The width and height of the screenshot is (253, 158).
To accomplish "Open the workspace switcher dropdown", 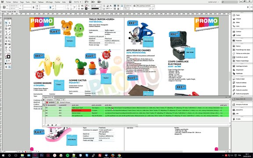I will pyautogui.click(x=213, y=2).
